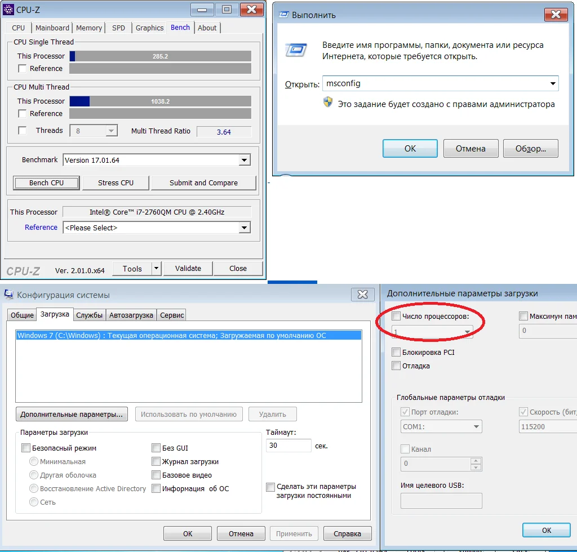The height and width of the screenshot is (552, 577).
Task: Click Справка in system configuration
Action: pyautogui.click(x=347, y=533)
